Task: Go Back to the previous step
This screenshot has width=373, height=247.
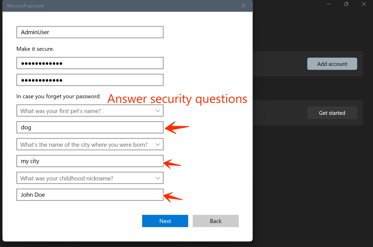Action: [x=216, y=221]
